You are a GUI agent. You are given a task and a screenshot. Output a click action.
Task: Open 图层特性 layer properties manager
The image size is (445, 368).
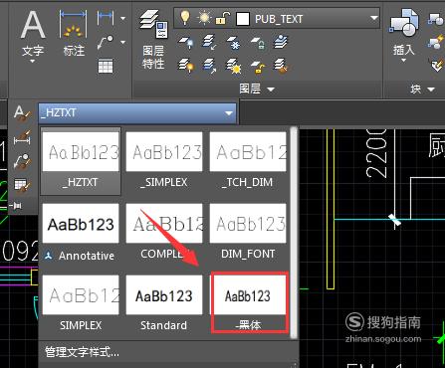[x=153, y=39]
